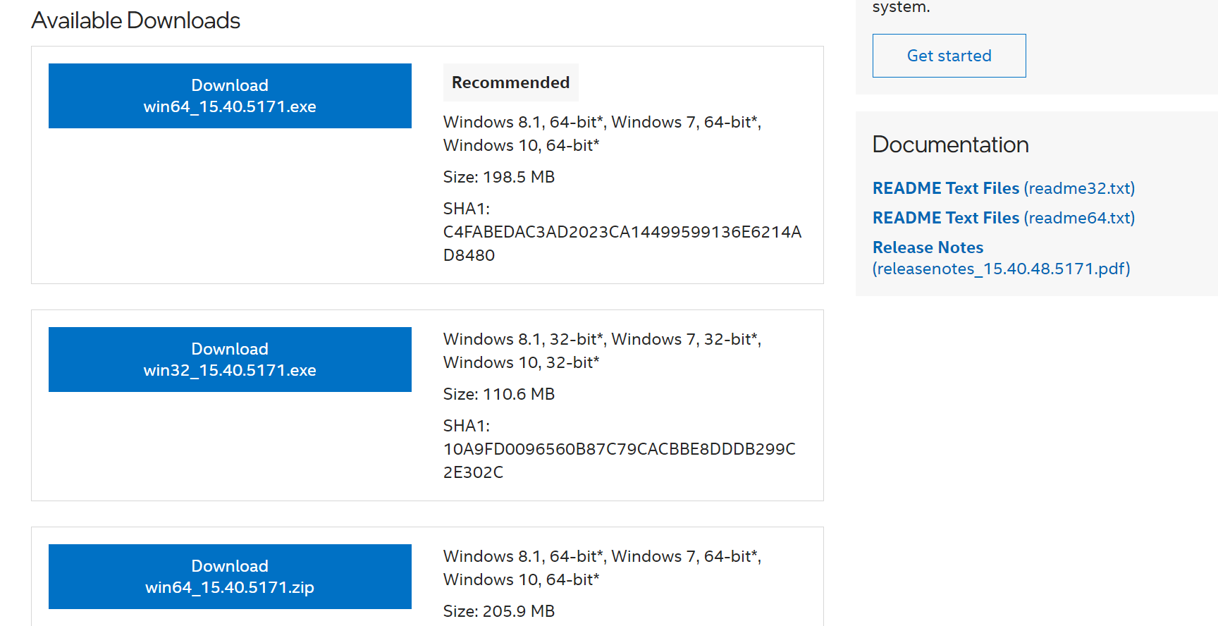1218x626 pixels.
Task: Click the Available Downloads heading
Action: [136, 20]
